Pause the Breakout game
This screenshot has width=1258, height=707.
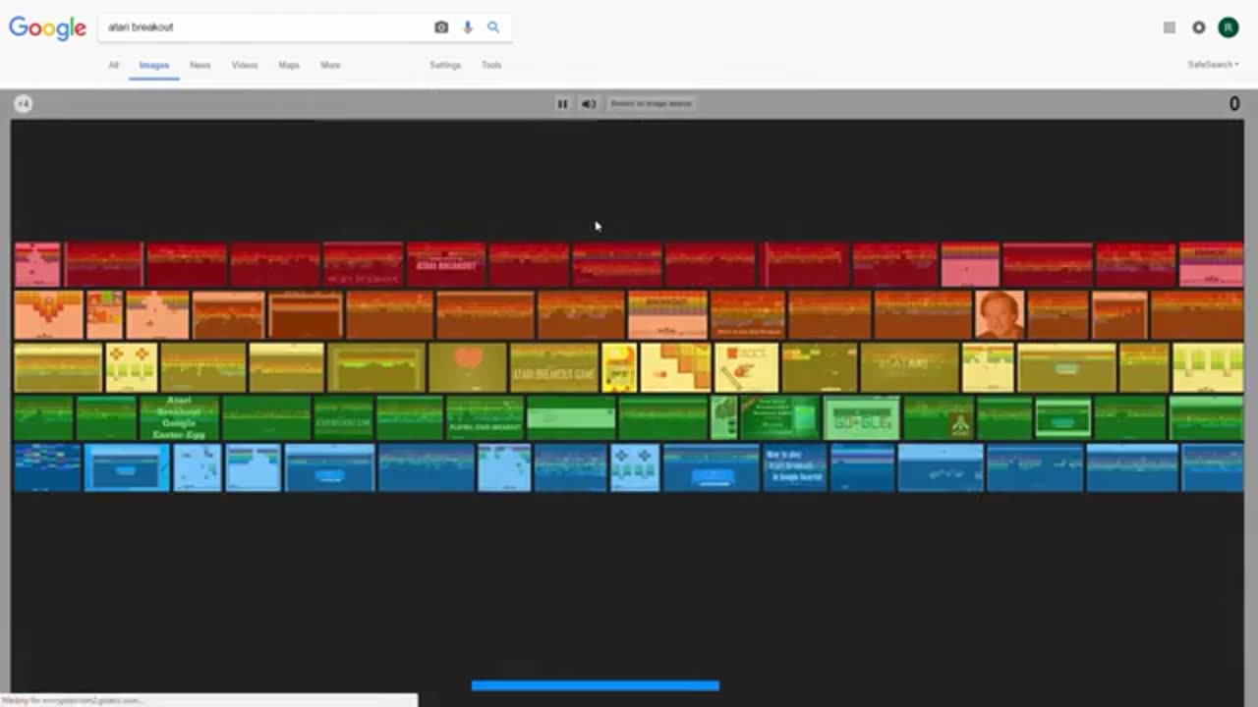coord(562,103)
